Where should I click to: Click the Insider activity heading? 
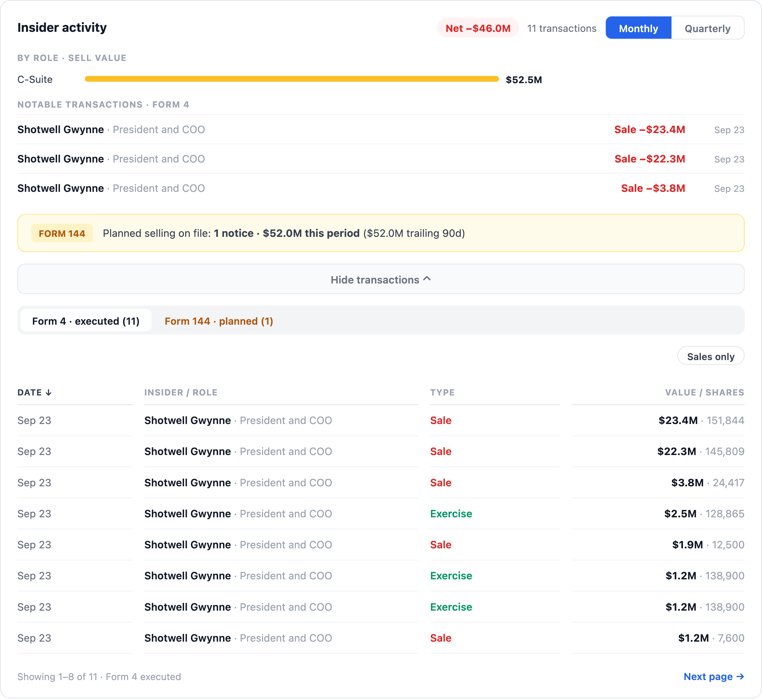pyautogui.click(x=62, y=27)
